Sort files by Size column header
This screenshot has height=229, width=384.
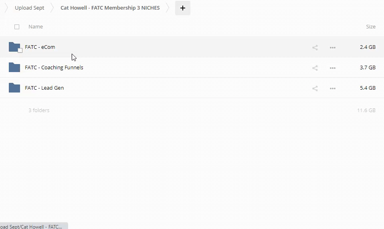point(370,27)
